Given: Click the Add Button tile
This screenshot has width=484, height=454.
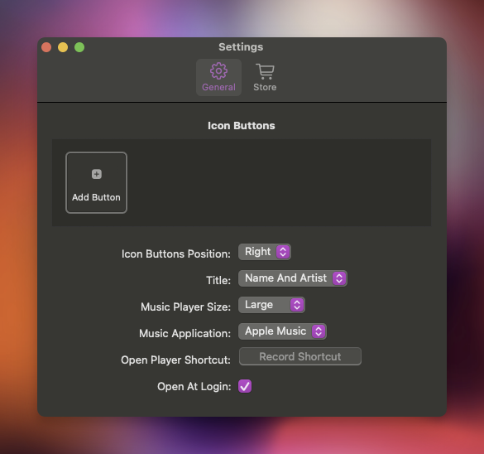Looking at the screenshot, I should (96, 182).
